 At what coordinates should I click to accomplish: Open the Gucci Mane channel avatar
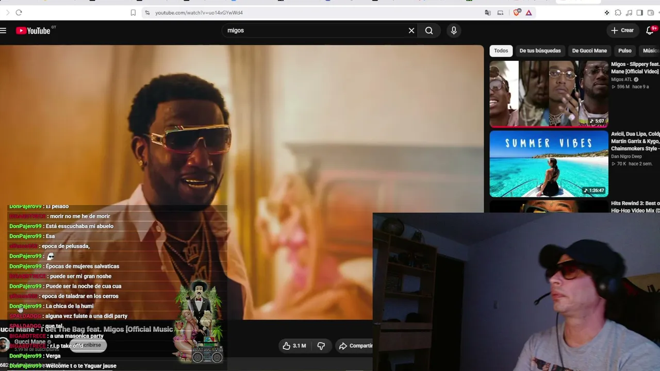5,344
